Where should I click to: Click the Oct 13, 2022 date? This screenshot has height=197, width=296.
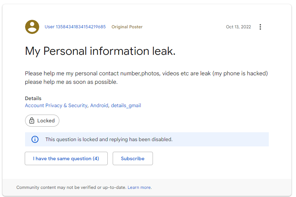point(238,27)
